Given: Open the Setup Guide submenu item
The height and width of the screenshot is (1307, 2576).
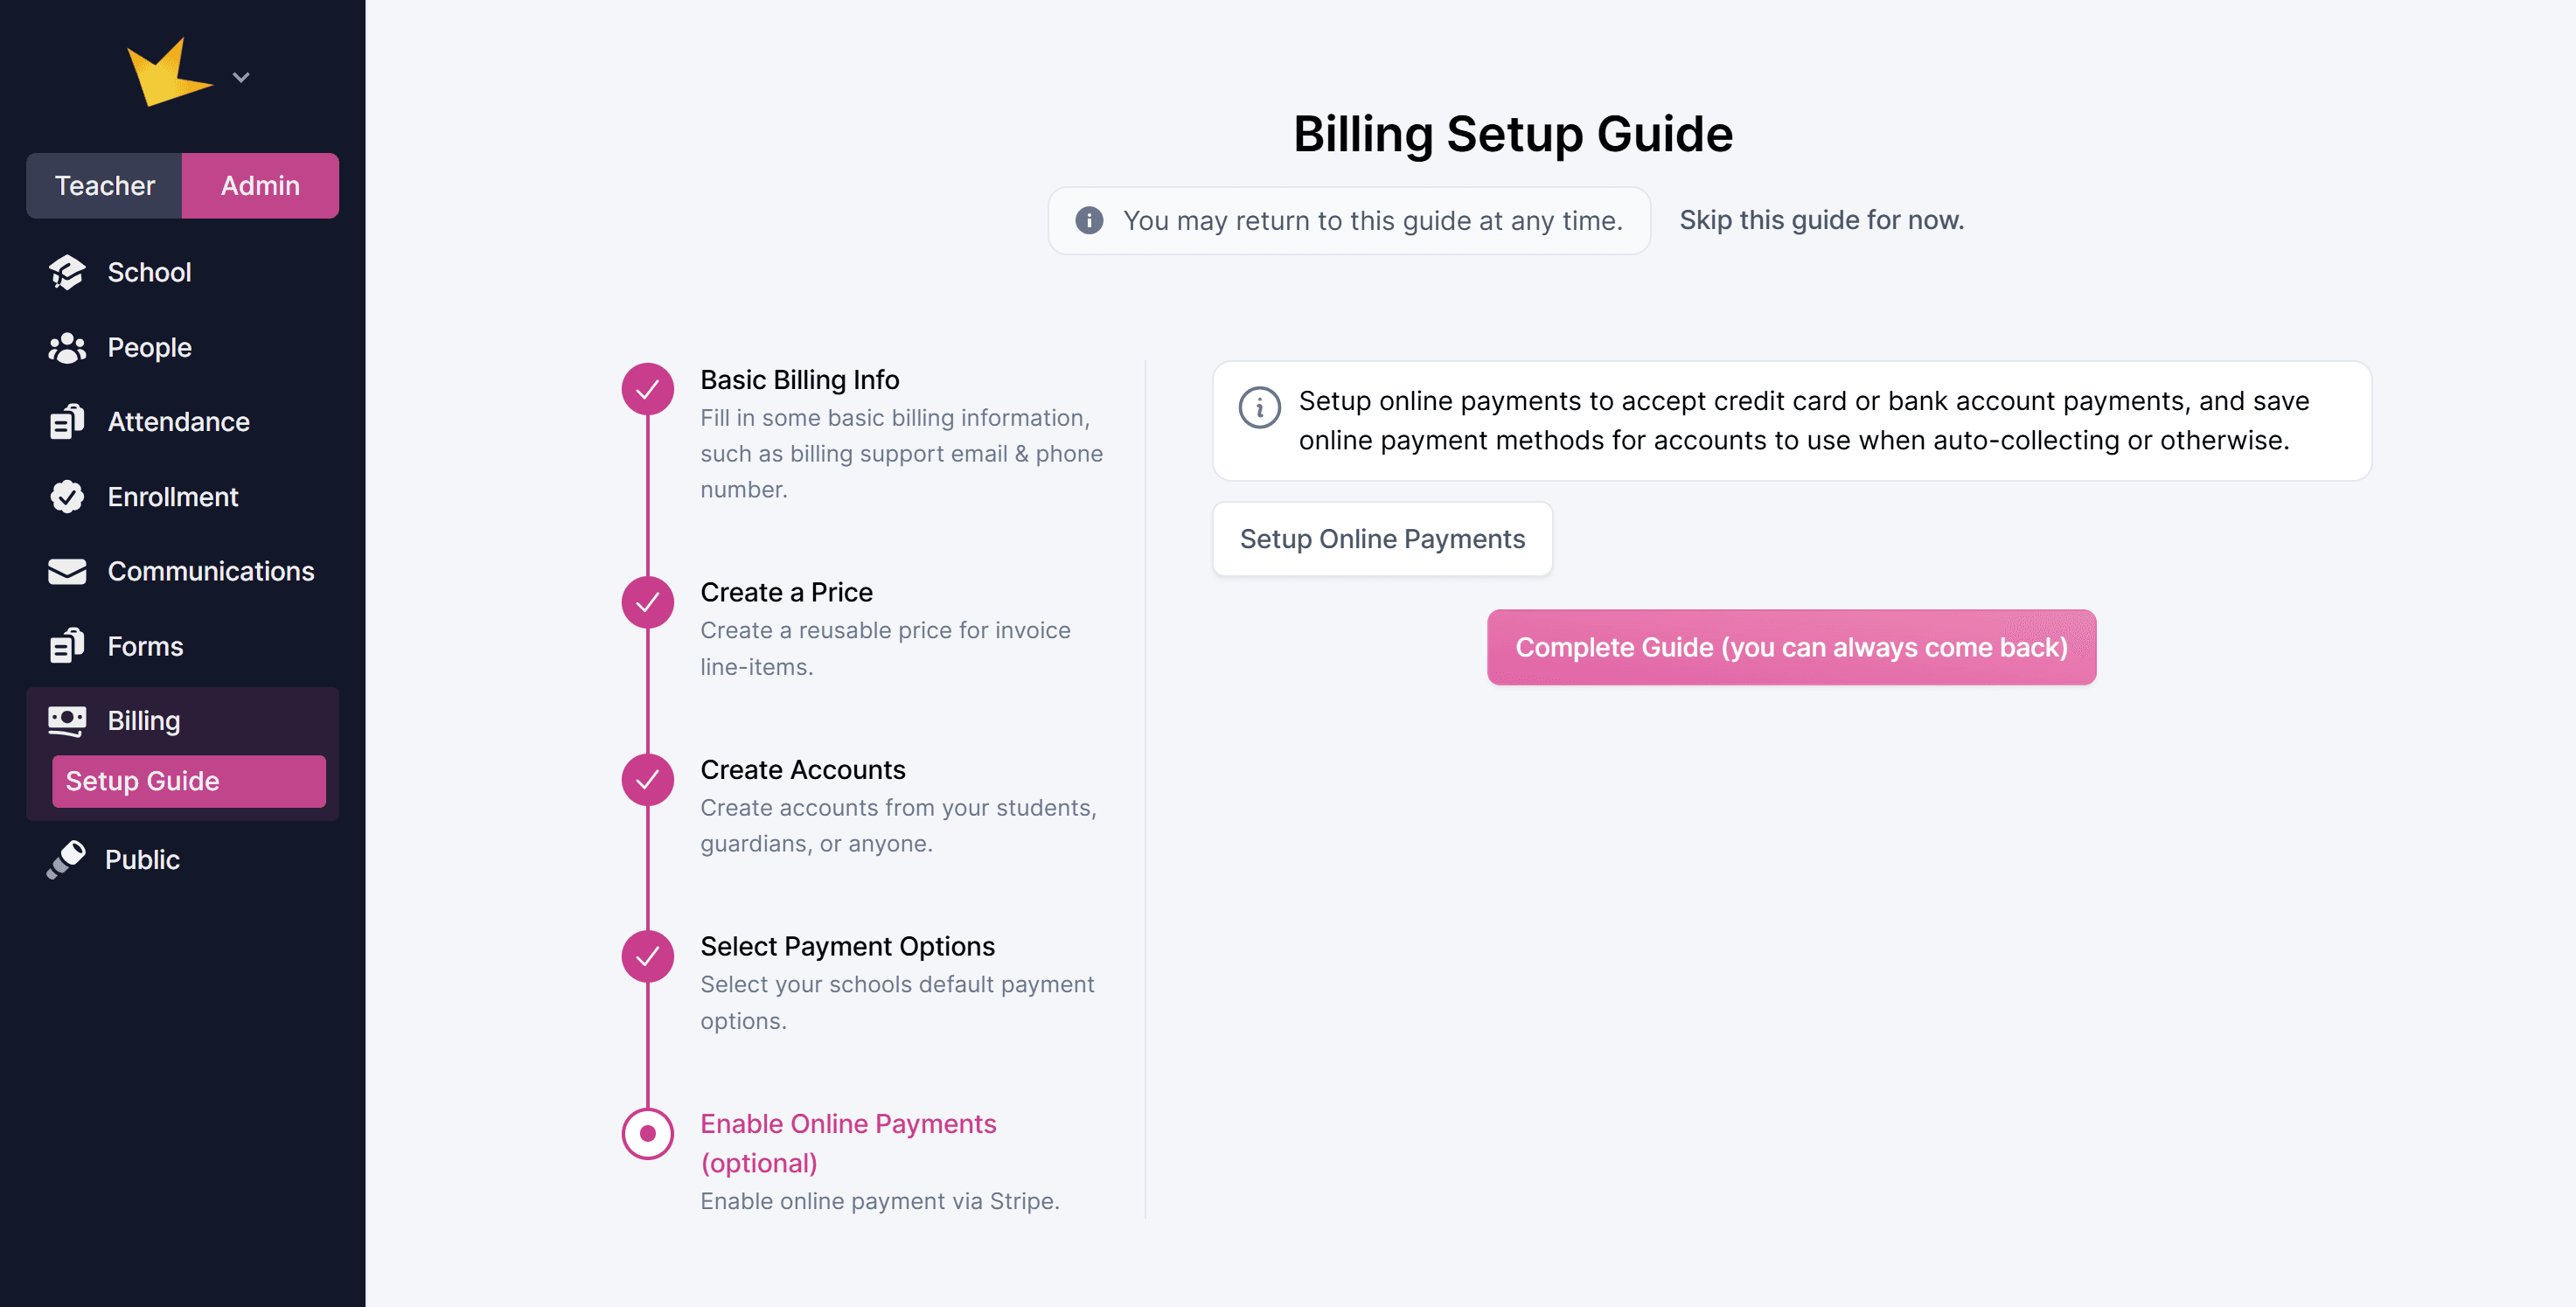Looking at the screenshot, I should point(188,781).
